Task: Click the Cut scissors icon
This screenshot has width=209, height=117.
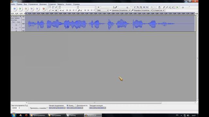Action: pyautogui.click(x=135, y=7)
